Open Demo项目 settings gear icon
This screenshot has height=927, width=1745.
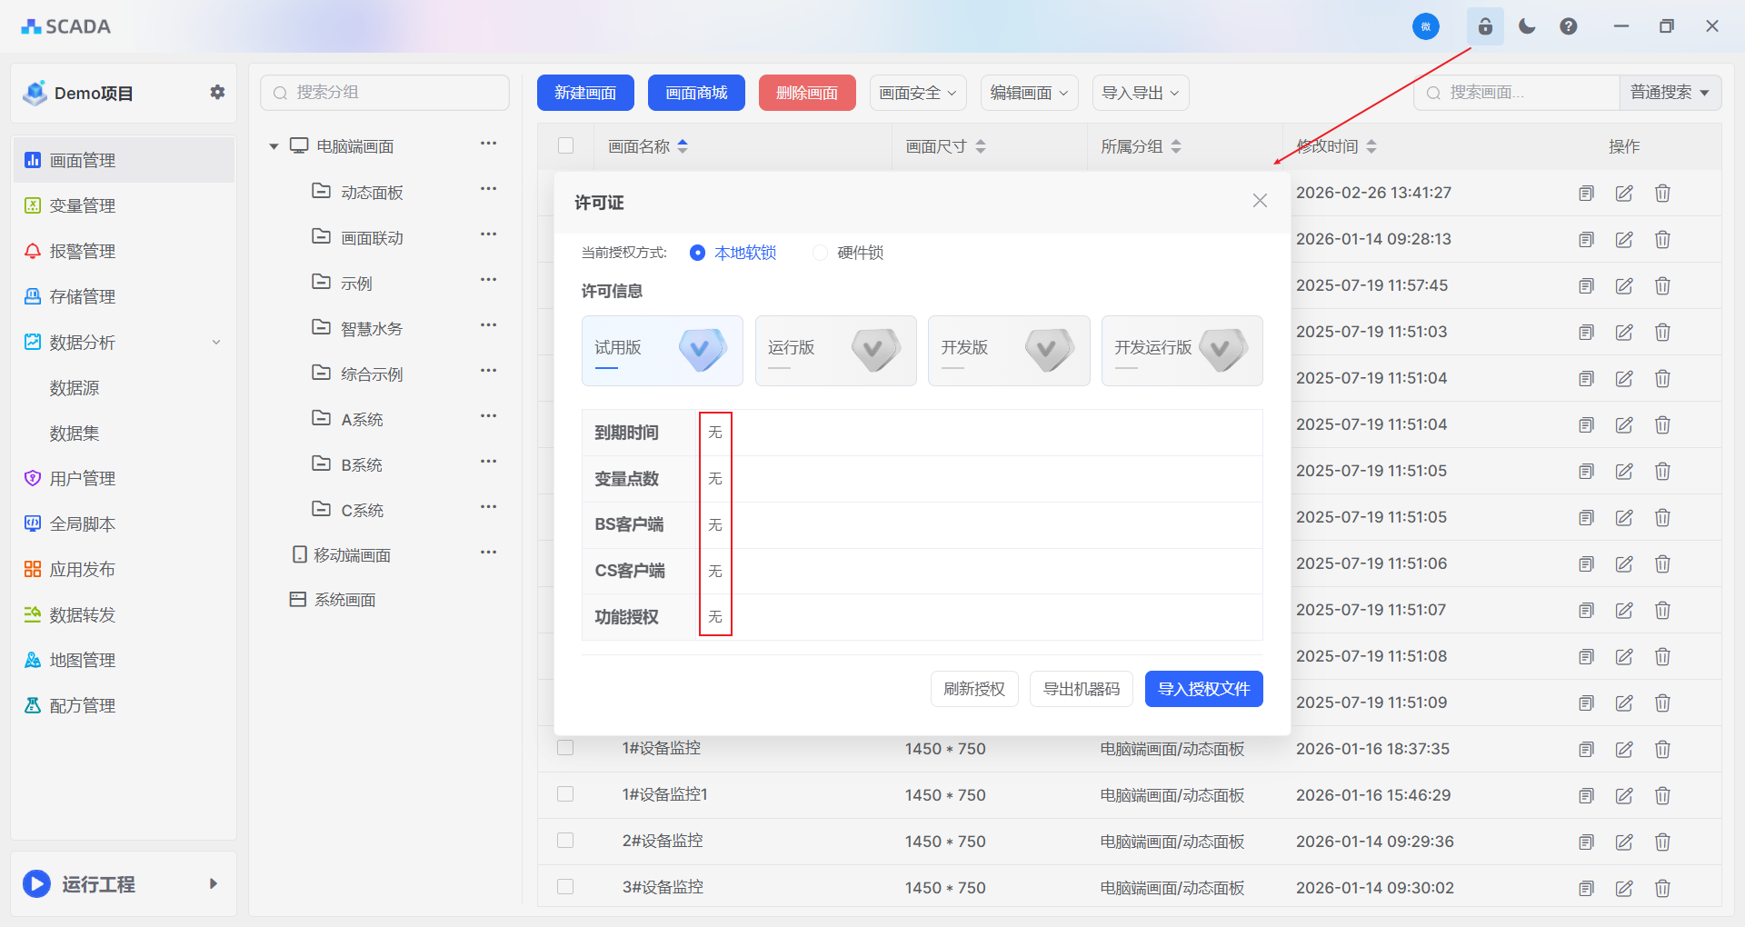point(217,92)
